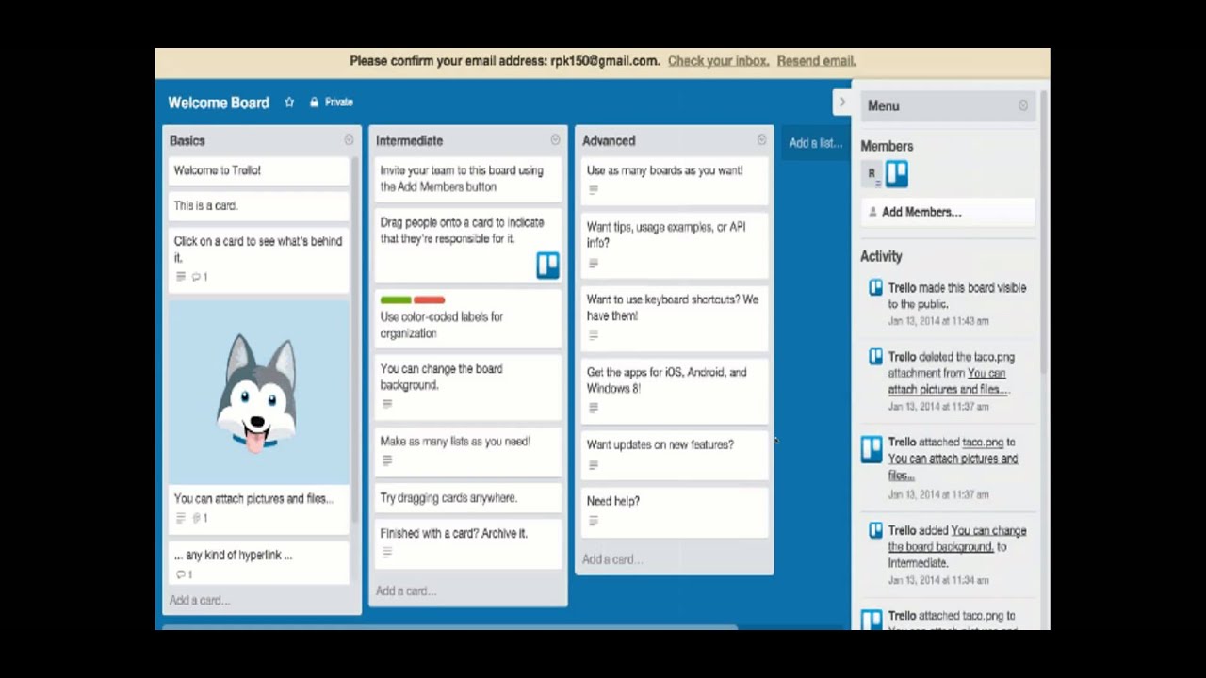Screen dimensions: 1206x678
Task: Open the 'This is a card.' card
Action: (x=258, y=206)
